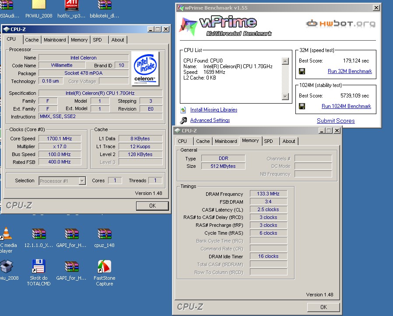The width and height of the screenshot is (393, 316).
Task: Click the Level 2 128 KBytes value
Action: click(140, 154)
